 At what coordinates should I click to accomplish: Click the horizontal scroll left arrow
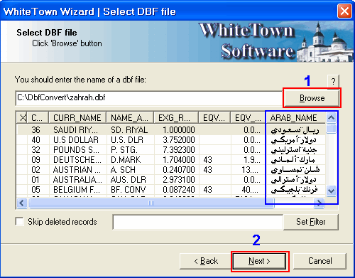(22, 203)
